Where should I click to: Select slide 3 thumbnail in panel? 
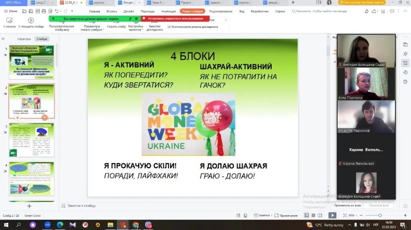click(x=31, y=140)
